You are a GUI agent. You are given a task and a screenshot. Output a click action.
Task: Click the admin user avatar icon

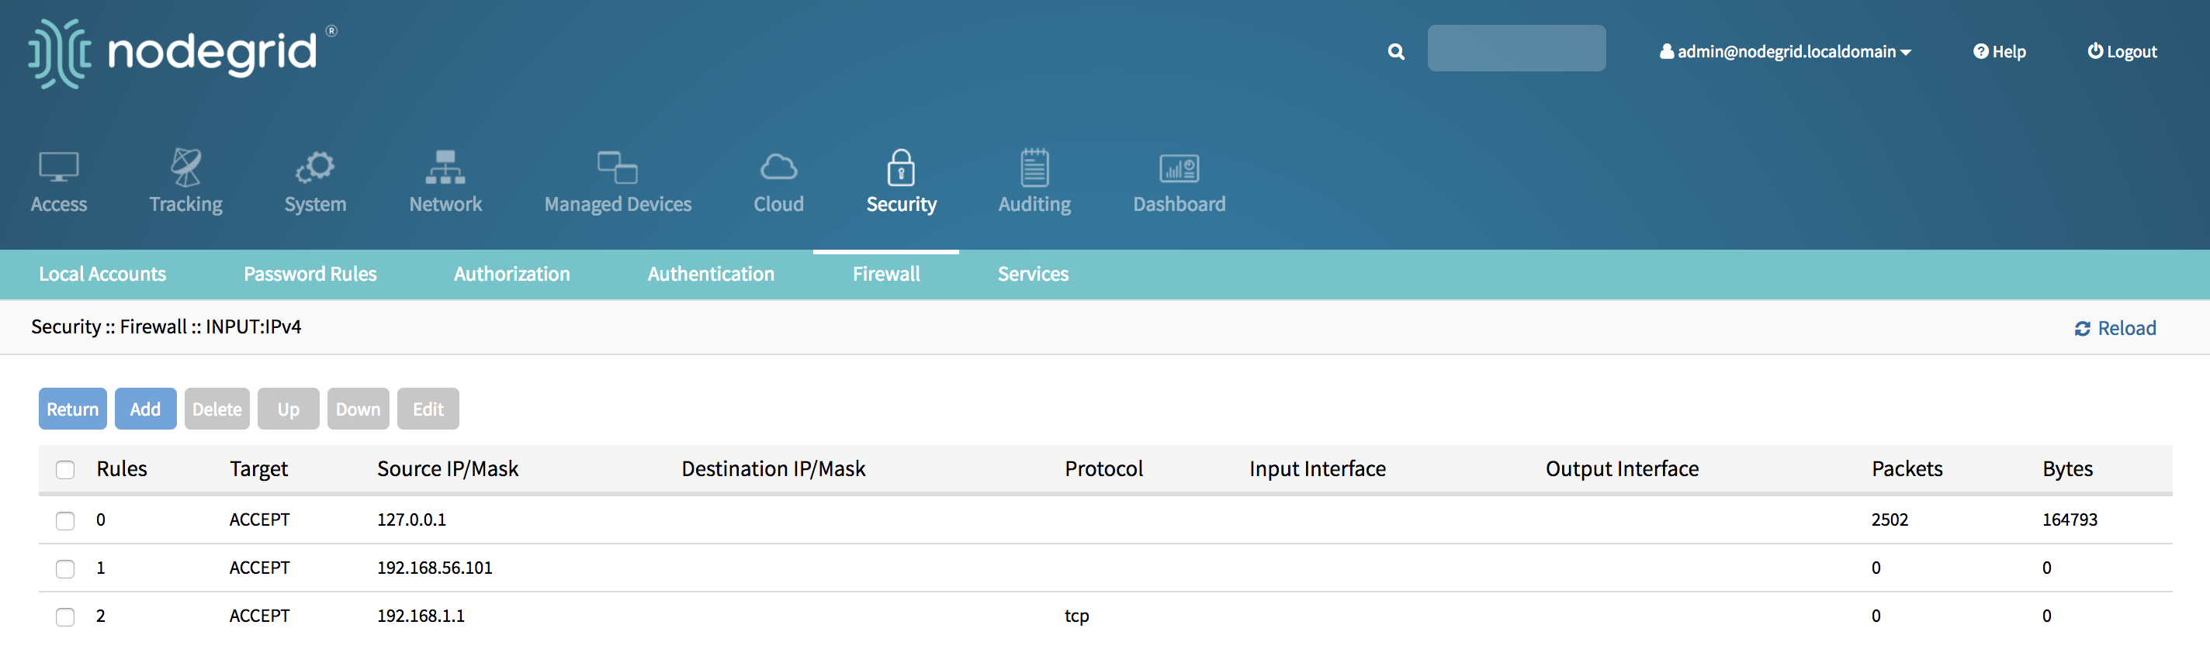pyautogui.click(x=1666, y=51)
